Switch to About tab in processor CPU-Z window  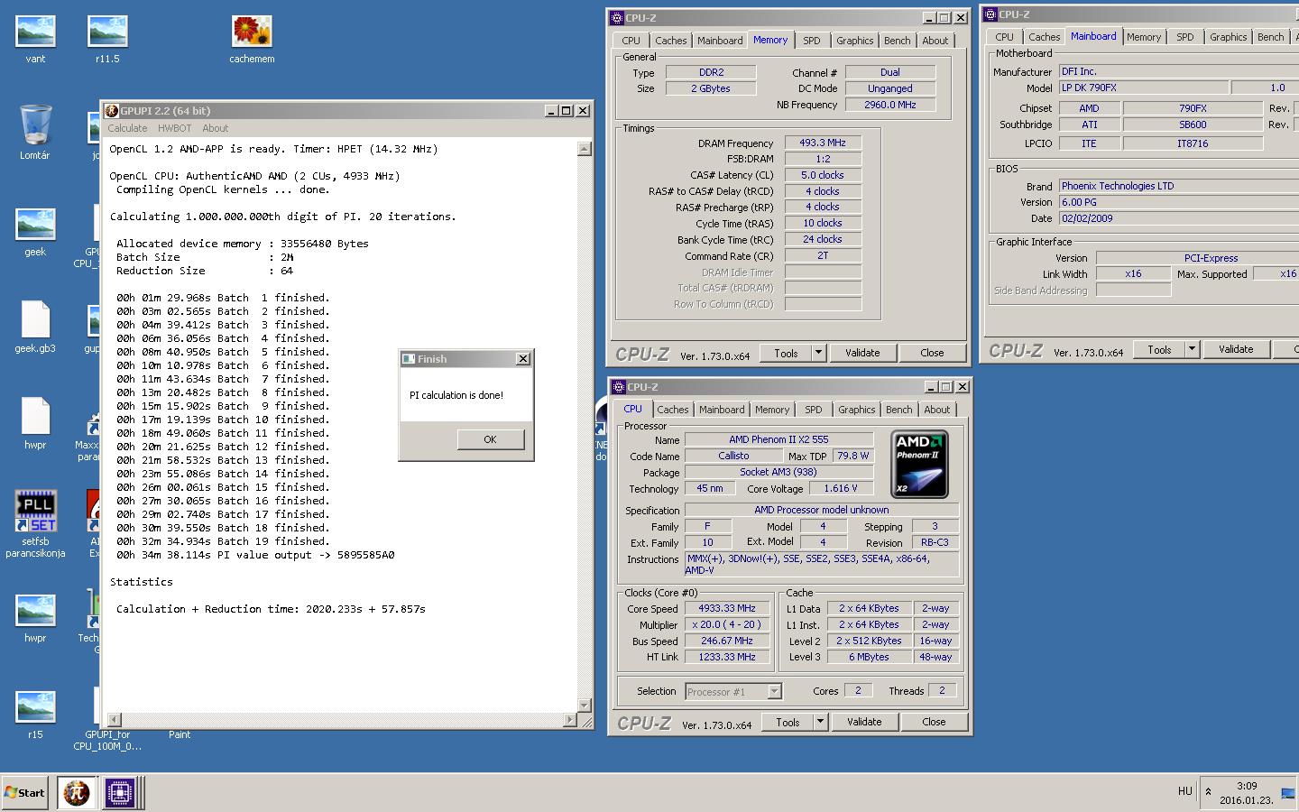[x=936, y=410]
